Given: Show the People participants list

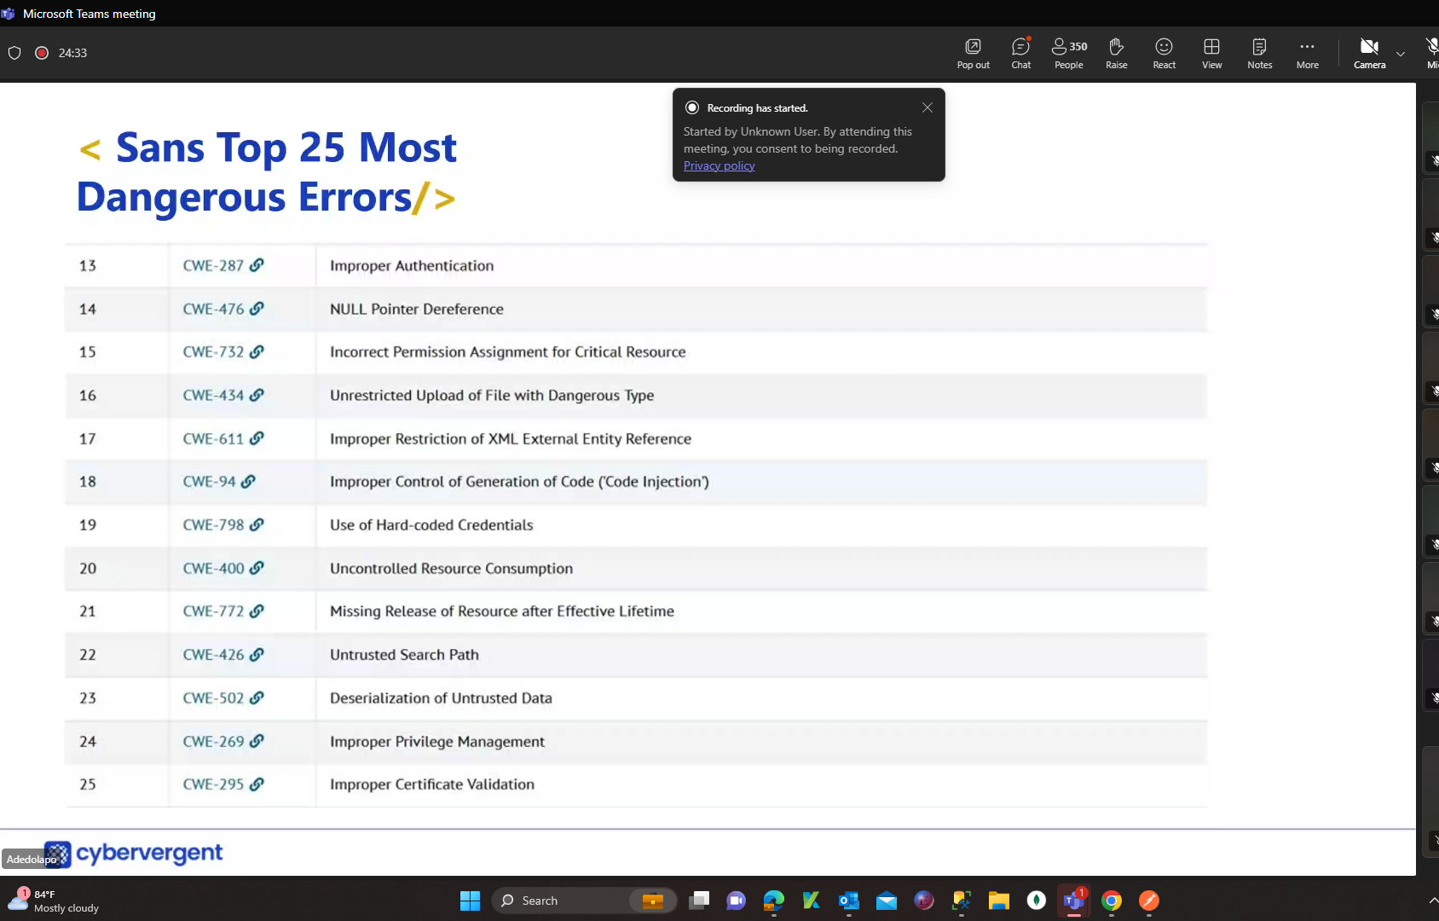Looking at the screenshot, I should tap(1068, 53).
